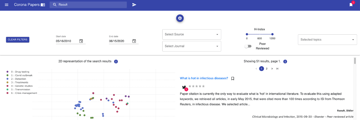Toggle Drug testing legend entry

coord(18,72)
